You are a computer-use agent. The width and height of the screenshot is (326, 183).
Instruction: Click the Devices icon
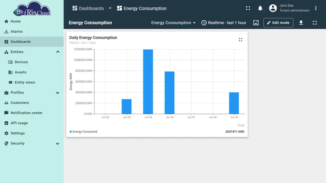click(11, 62)
